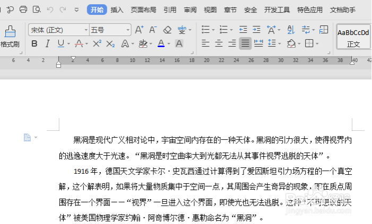The width and height of the screenshot is (372, 224).
Task: Center align text icon
Action: click(219, 43)
